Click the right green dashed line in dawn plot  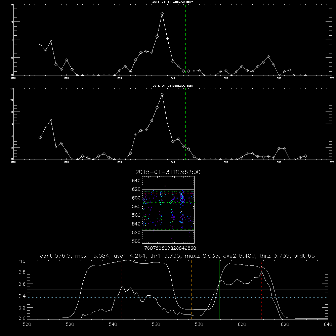tap(185, 40)
